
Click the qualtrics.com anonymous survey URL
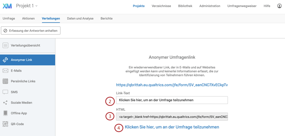(172, 85)
